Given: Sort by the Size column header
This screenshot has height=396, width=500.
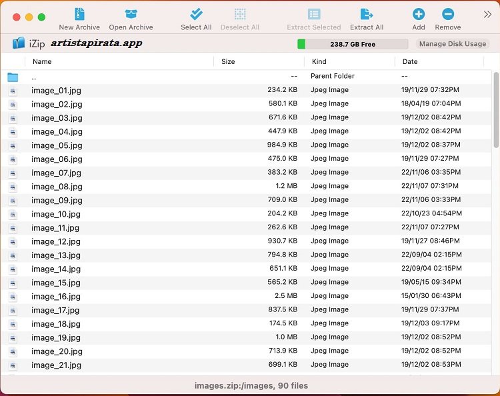Looking at the screenshot, I should 228,61.
